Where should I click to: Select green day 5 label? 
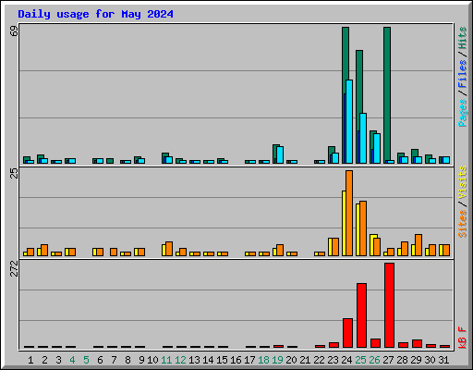coord(86,360)
